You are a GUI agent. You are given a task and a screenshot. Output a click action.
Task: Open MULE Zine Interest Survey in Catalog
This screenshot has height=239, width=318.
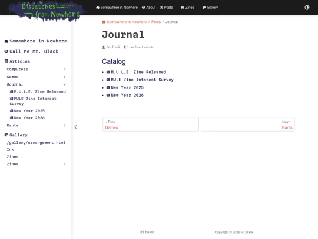click(x=142, y=80)
